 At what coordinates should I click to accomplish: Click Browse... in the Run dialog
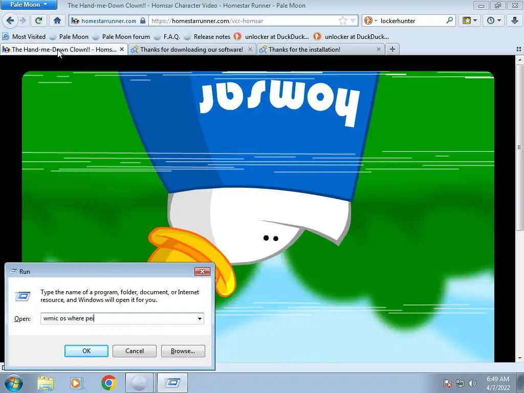tap(183, 351)
